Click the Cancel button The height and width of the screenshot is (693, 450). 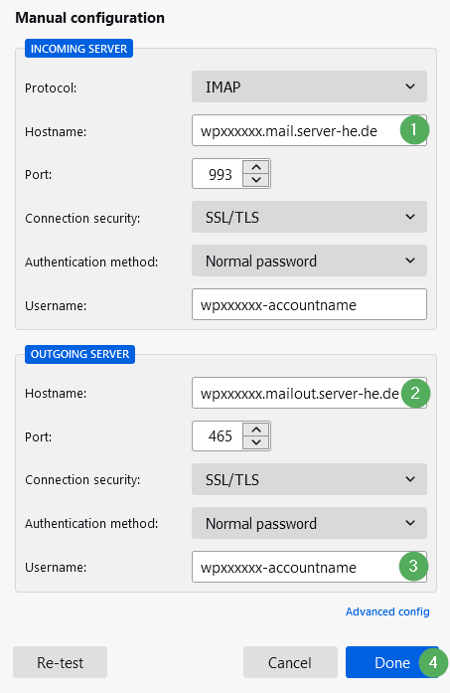pos(290,662)
